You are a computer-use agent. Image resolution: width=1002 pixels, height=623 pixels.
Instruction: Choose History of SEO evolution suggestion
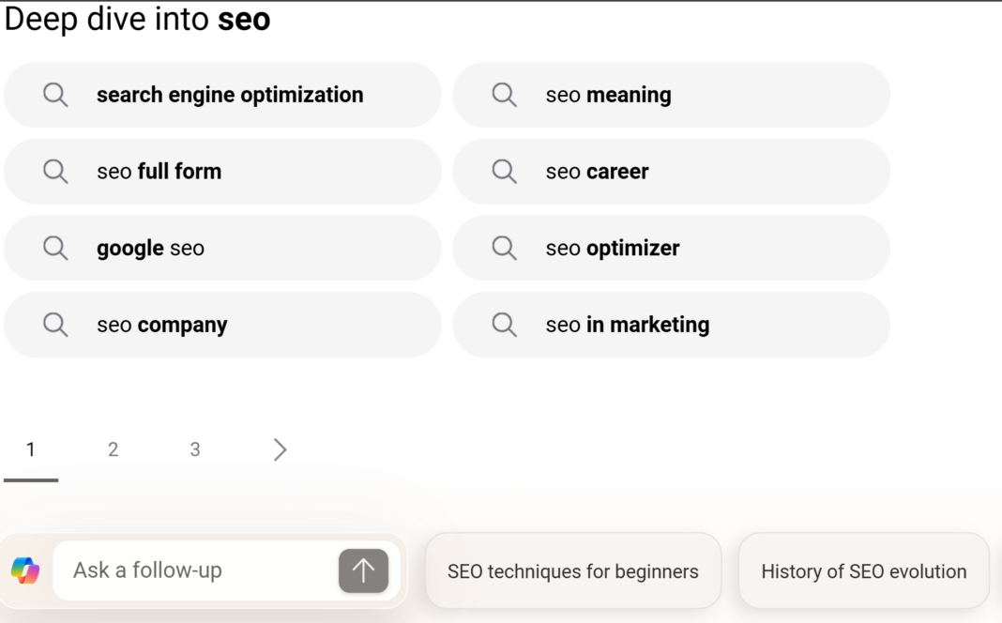[x=863, y=571]
